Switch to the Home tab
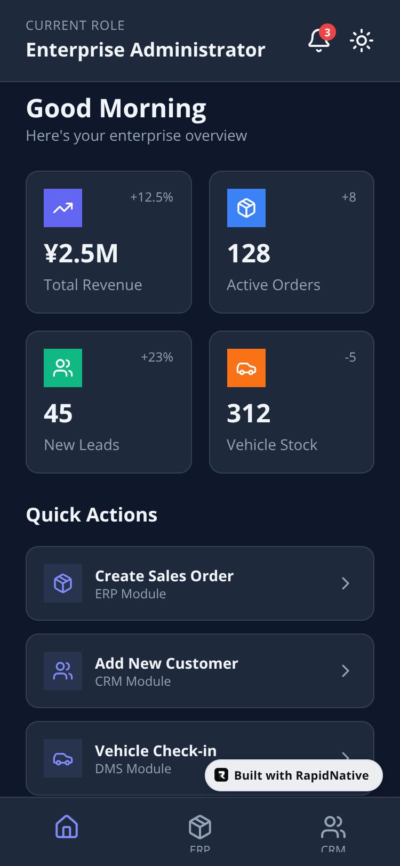Screen dimensions: 400x866 click(x=67, y=827)
